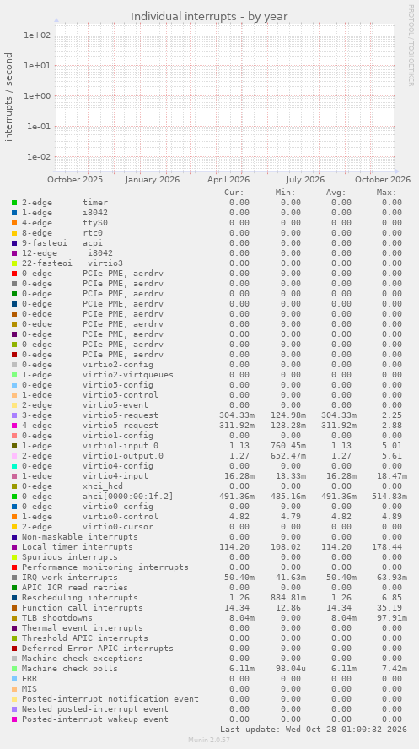Select the '12-edge i8042' legend entry

click(x=67, y=253)
